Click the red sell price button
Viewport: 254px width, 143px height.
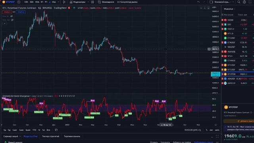[7, 12]
